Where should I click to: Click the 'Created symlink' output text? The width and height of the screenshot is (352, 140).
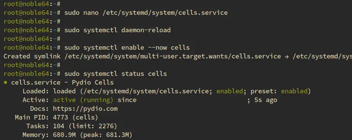[32, 56]
